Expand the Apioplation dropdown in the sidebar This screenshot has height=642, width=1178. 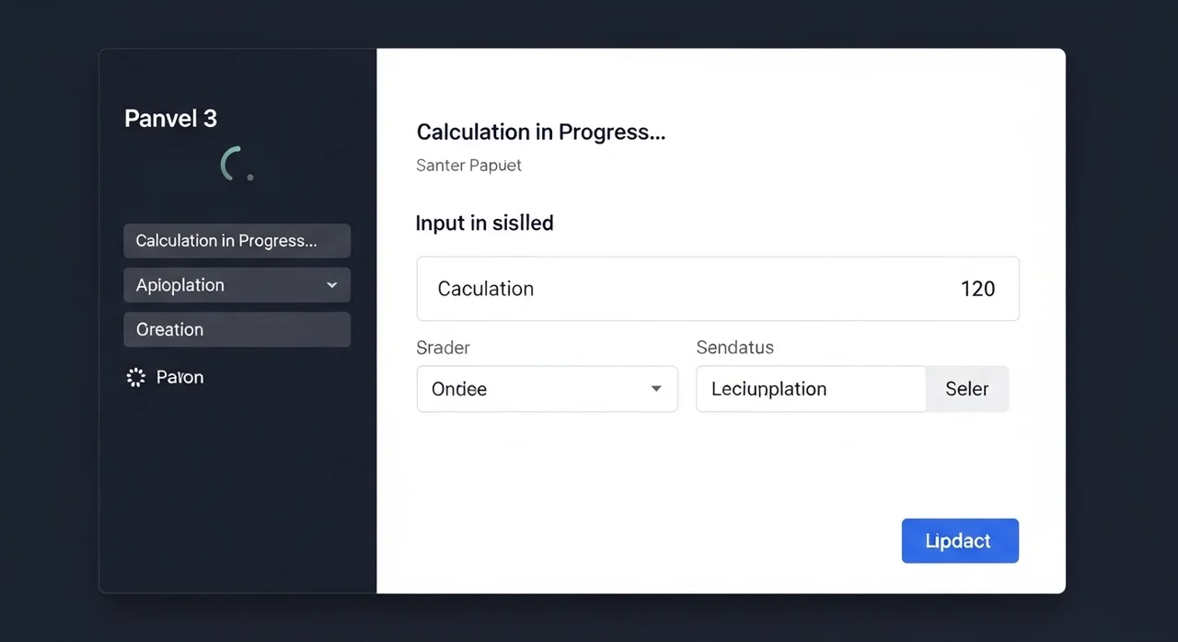pos(237,285)
